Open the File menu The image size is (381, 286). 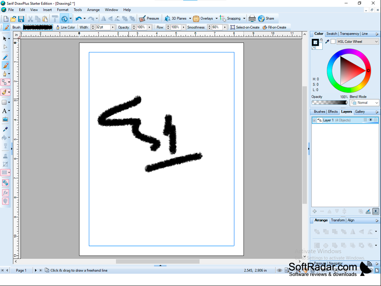[x=11, y=10]
